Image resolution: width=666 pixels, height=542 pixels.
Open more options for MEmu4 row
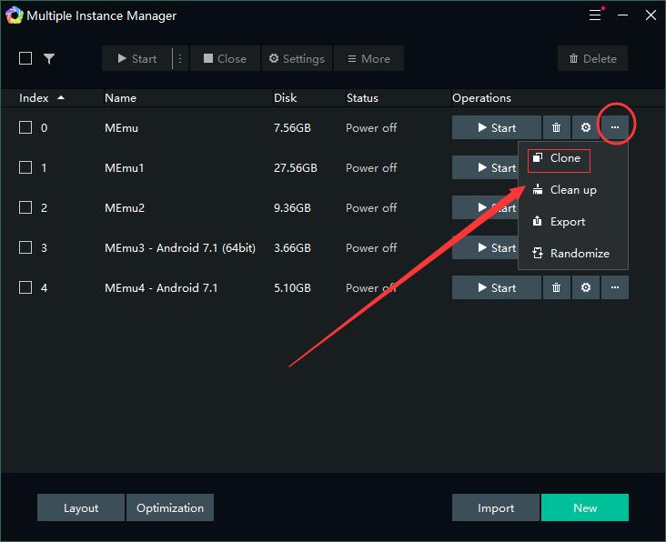615,288
